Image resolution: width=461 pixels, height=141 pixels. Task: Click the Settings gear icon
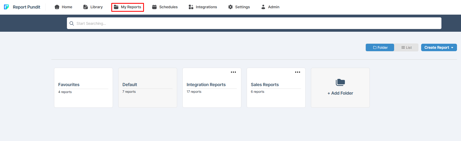230,7
